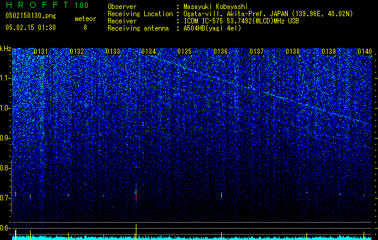Click the 0135 time marker

[184, 52]
